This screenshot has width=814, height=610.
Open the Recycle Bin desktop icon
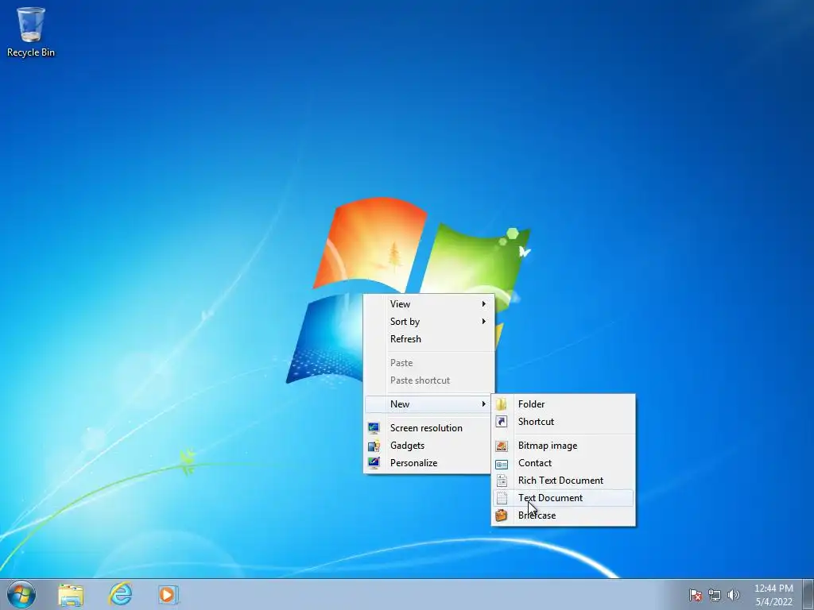point(31,31)
